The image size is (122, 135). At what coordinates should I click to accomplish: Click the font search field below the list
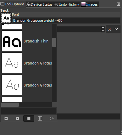(29, 111)
